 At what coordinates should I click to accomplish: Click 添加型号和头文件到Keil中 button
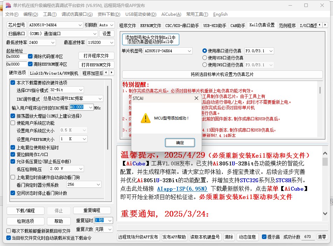[x=150, y=39]
